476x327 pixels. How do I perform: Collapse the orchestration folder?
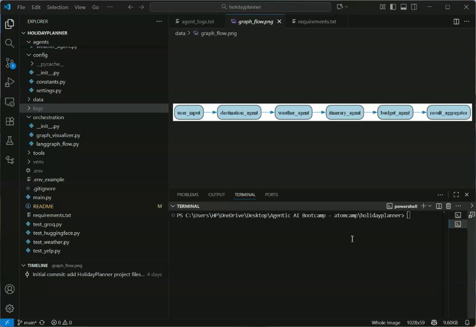(x=48, y=117)
